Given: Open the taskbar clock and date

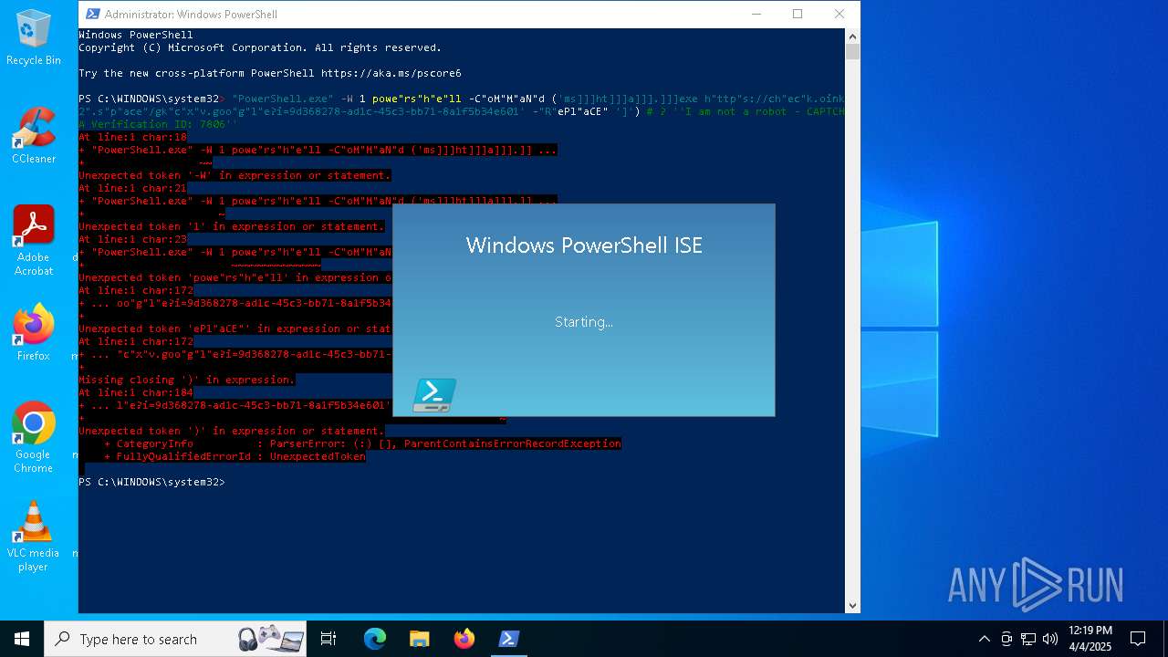Looking at the screenshot, I should point(1090,639).
